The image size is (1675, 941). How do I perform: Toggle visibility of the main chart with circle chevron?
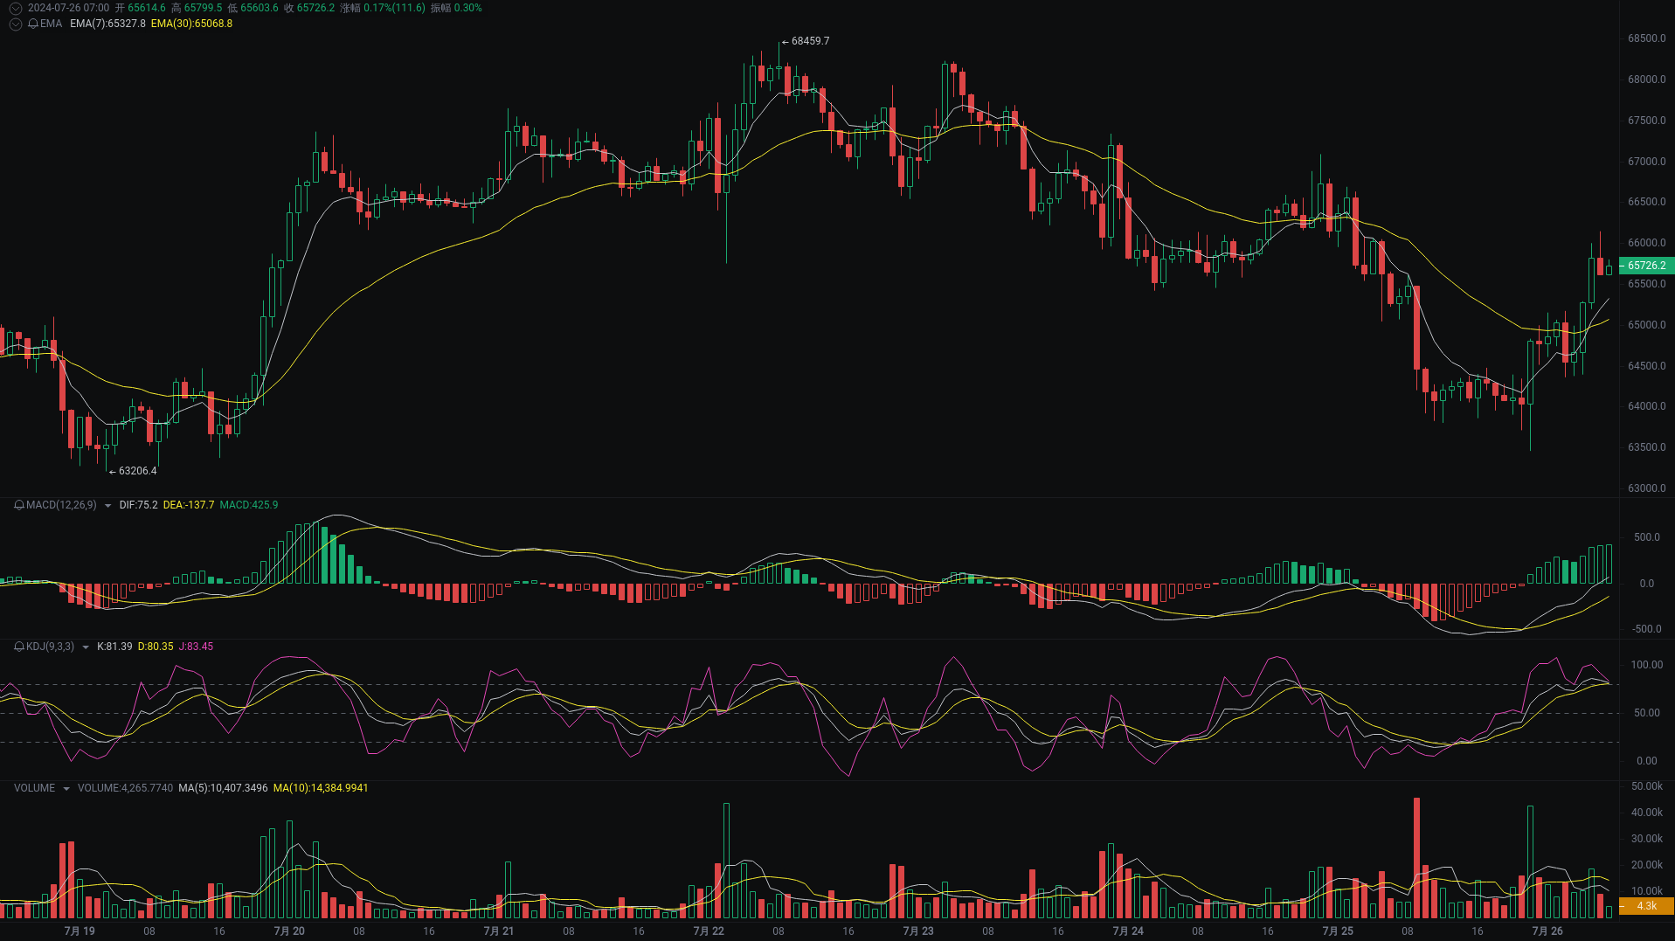coord(15,6)
